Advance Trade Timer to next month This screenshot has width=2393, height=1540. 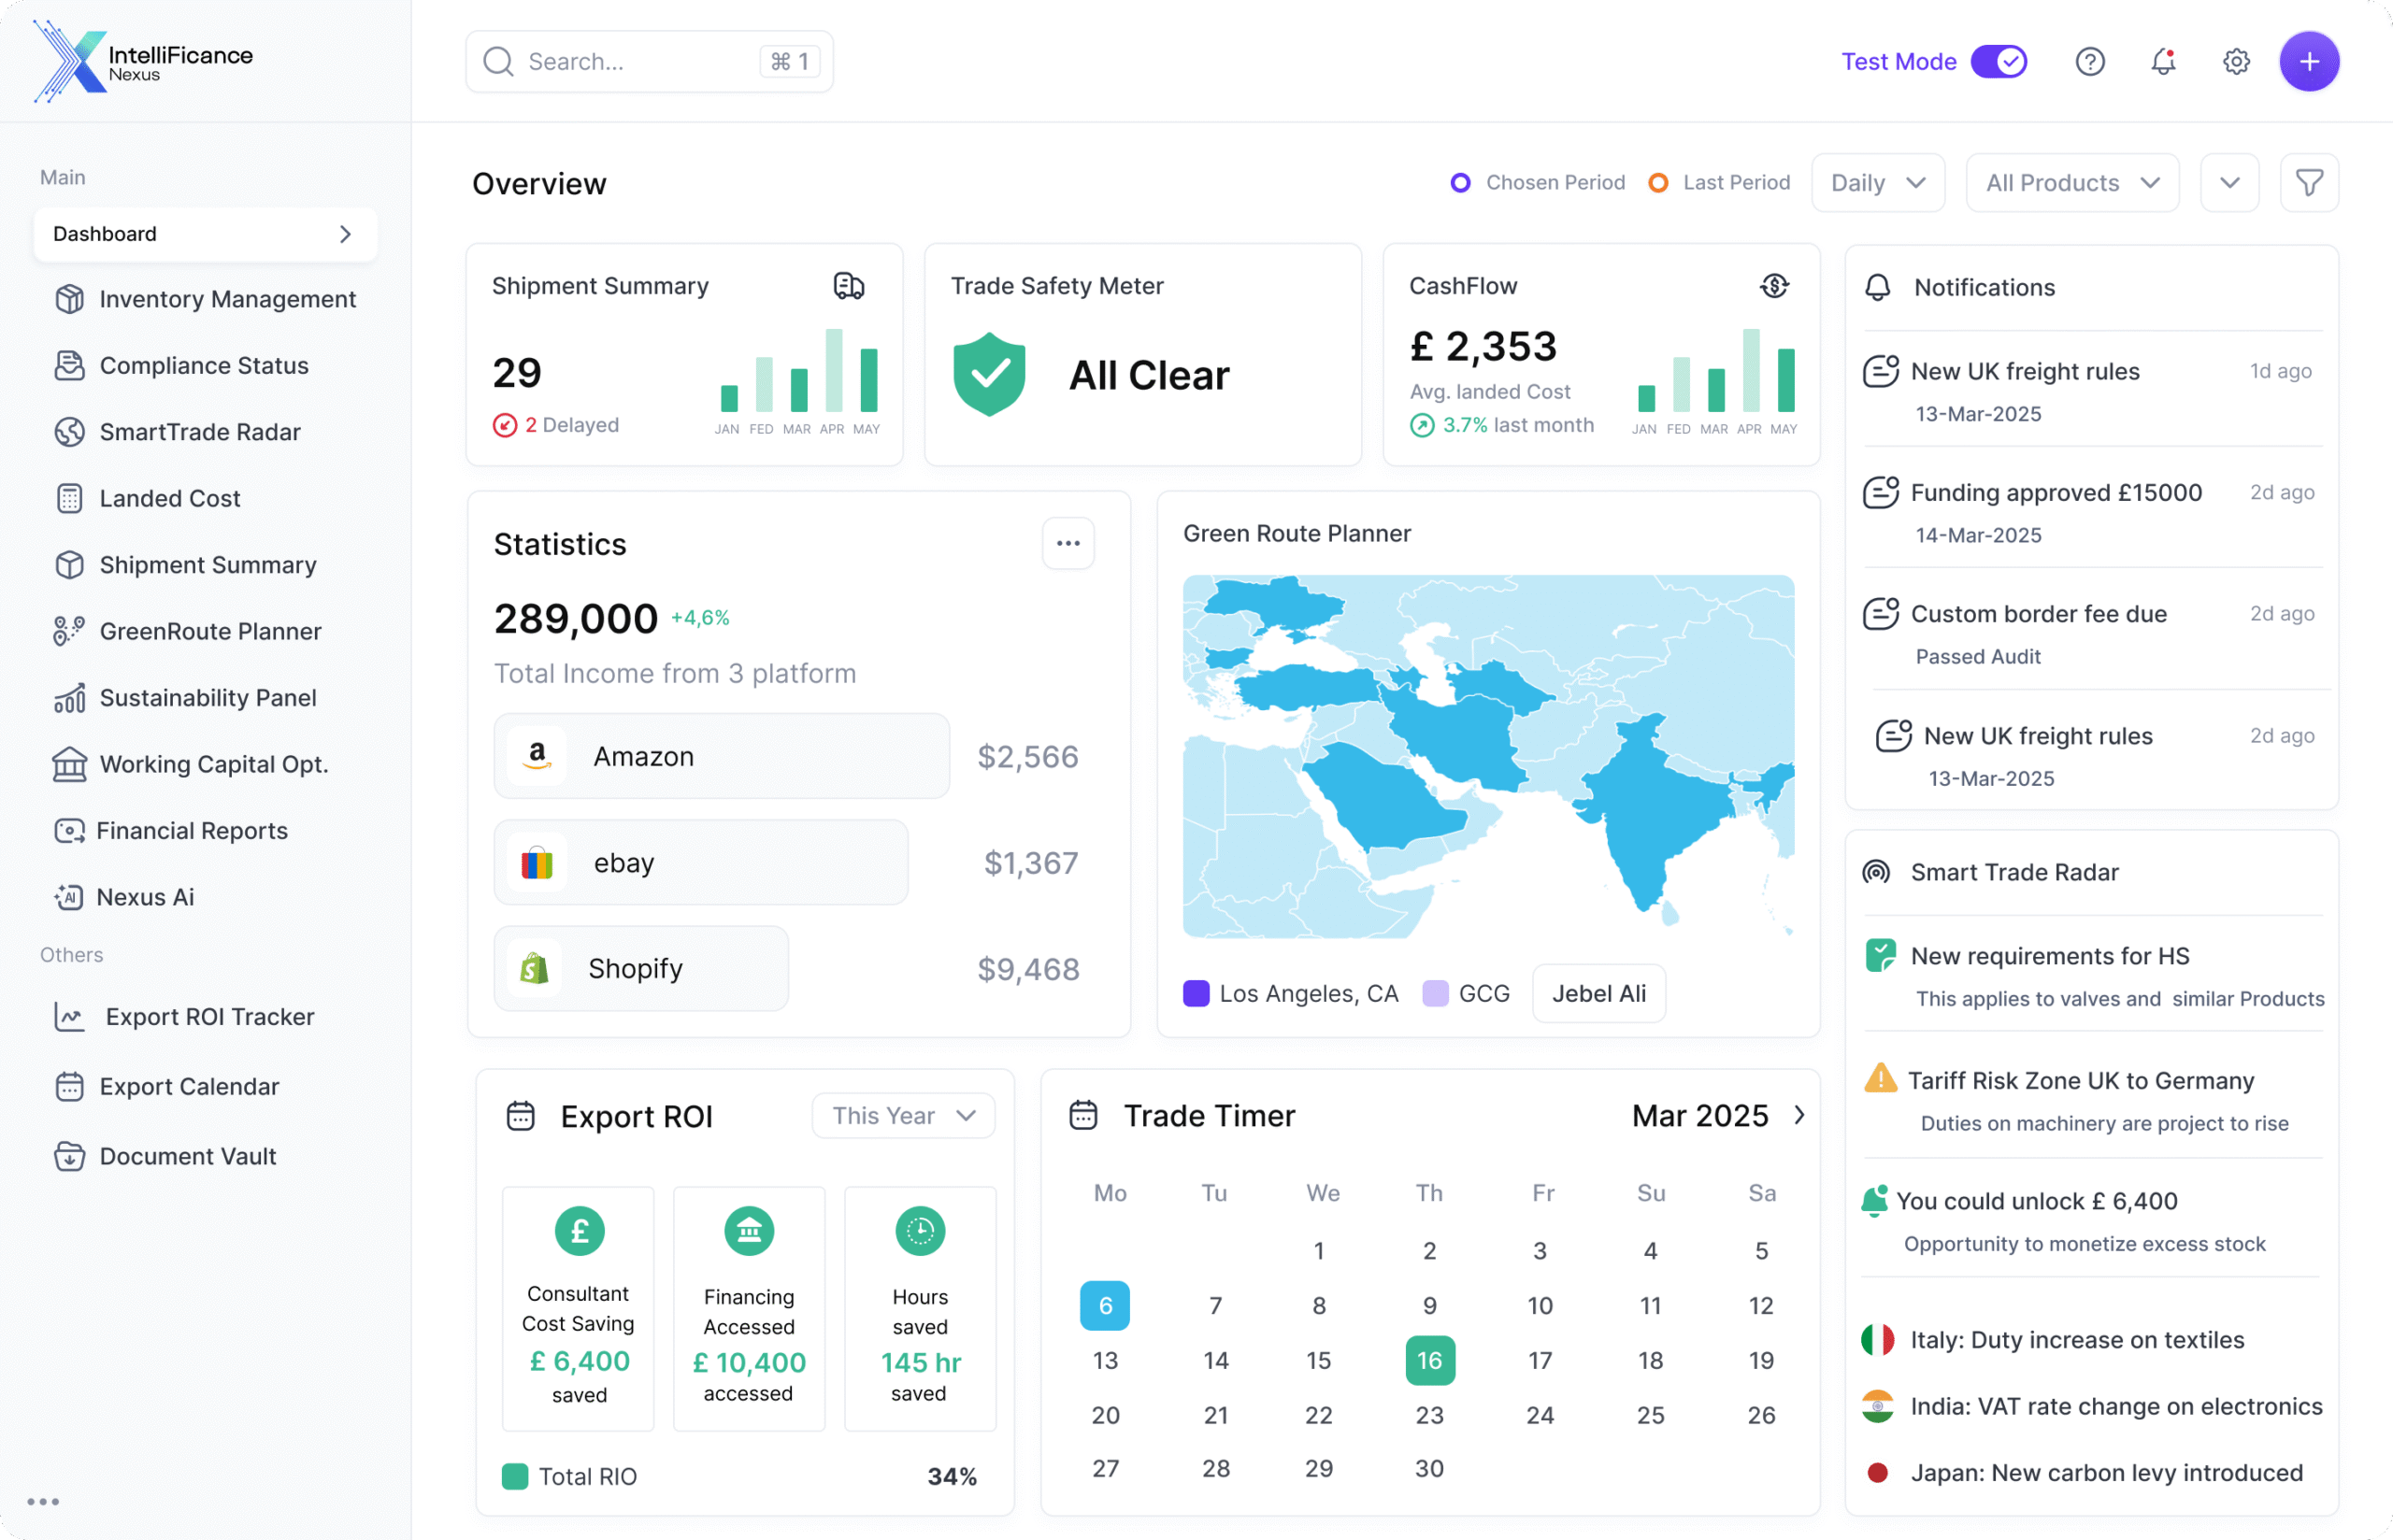point(1799,1115)
